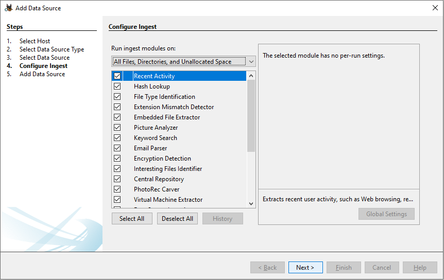Click Next to continue the wizard
Image resolution: width=444 pixels, height=280 pixels.
[305, 268]
